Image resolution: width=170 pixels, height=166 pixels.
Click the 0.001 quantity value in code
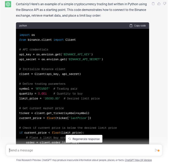tap(42, 94)
